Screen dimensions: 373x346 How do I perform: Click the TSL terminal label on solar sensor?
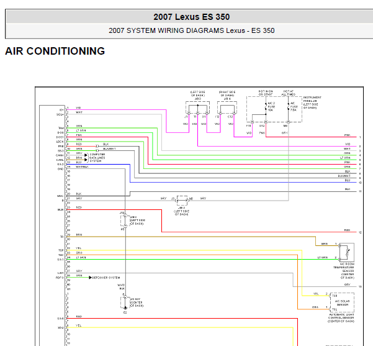tap(335, 309)
